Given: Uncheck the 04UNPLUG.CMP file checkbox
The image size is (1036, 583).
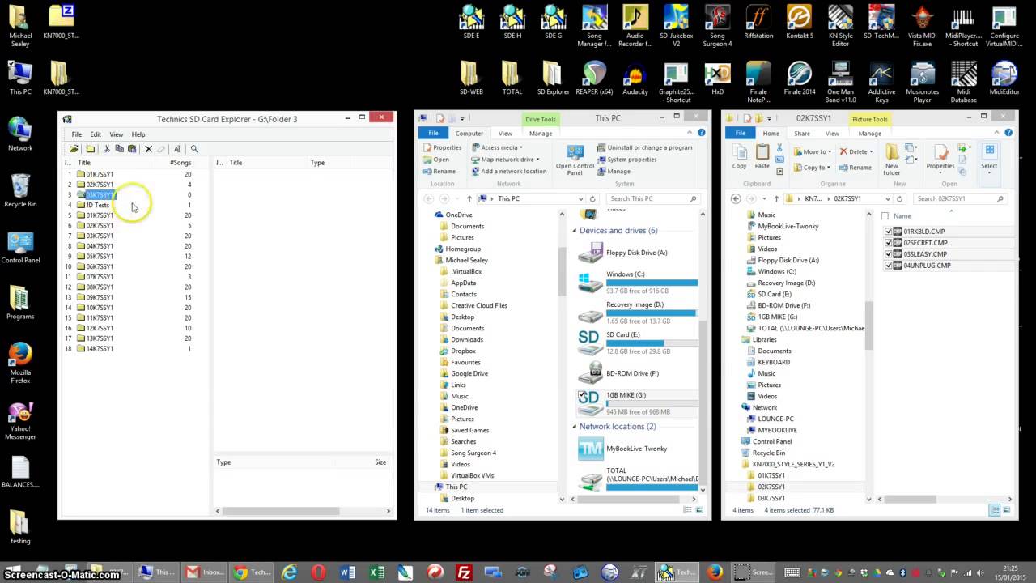Looking at the screenshot, I should (x=888, y=266).
